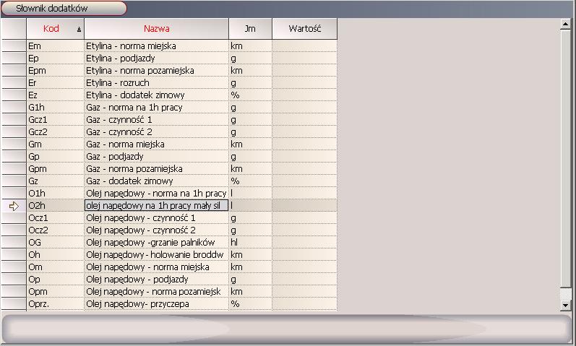The height and width of the screenshot is (346, 576).
Task: Select 'Gaz - czynność 2' cell
Action: [157, 132]
